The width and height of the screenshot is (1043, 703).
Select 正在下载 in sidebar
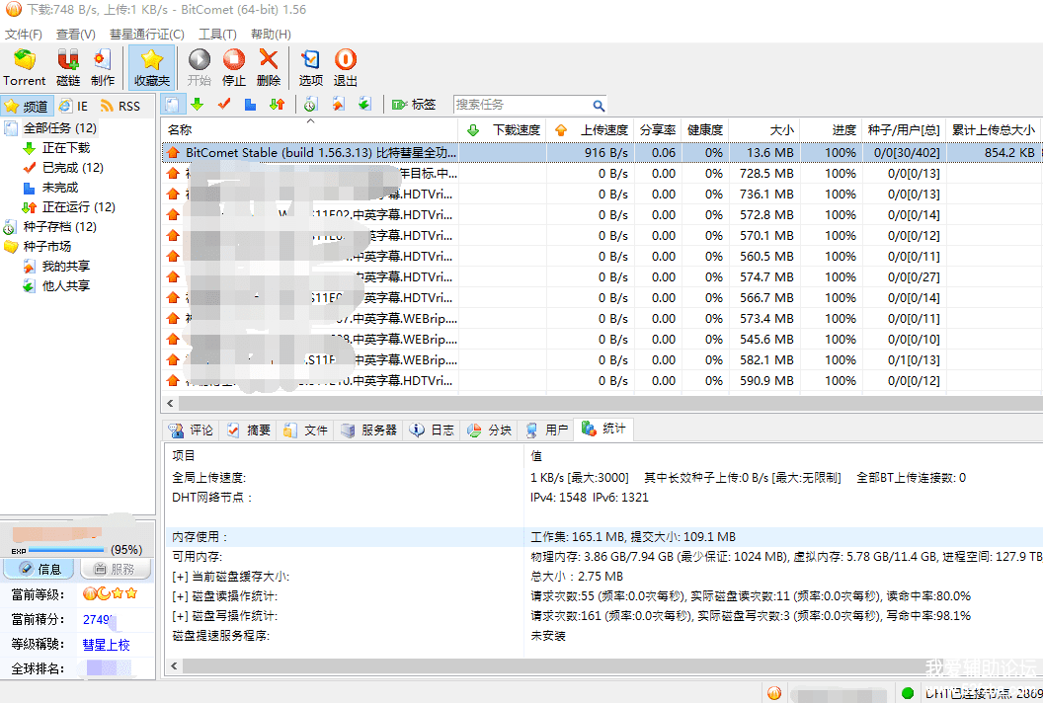click(x=65, y=148)
